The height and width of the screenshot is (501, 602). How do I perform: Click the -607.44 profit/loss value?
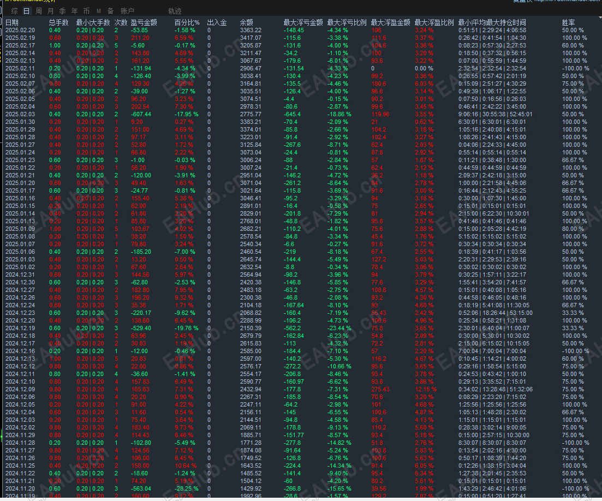pyautogui.click(x=141, y=115)
